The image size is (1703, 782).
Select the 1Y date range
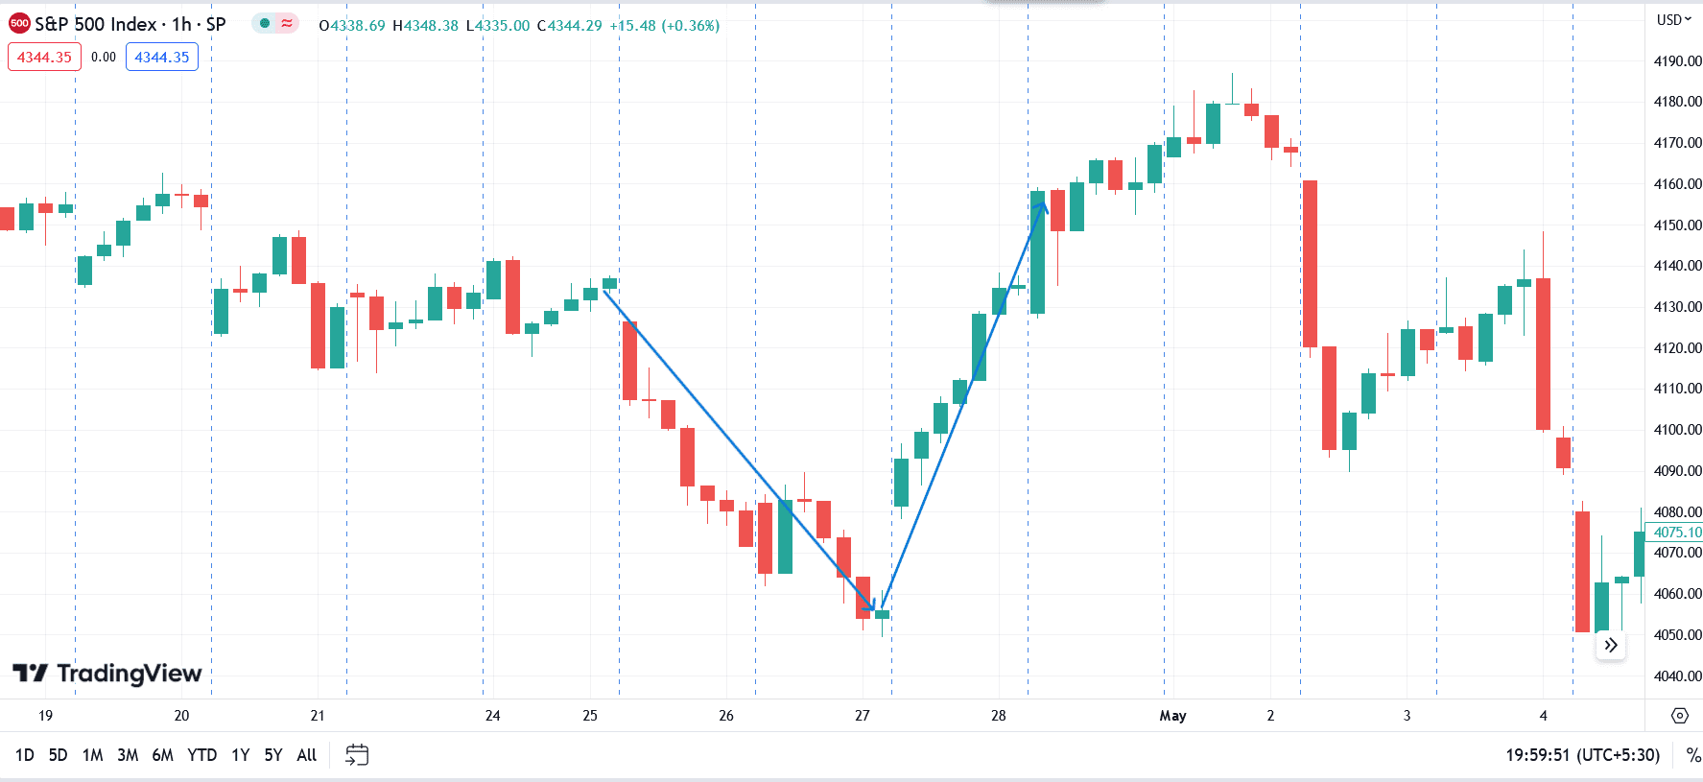(241, 755)
